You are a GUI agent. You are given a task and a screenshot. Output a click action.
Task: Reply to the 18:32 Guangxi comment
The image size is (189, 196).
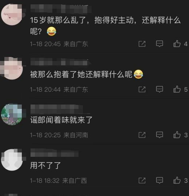coord(160,180)
